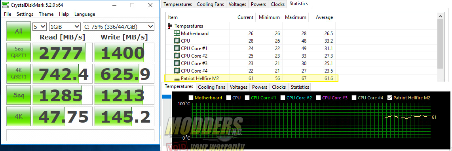Viewport: 452px width, 151px height.
Task: Select the Motherboard sensor icon
Action: coord(177,33)
